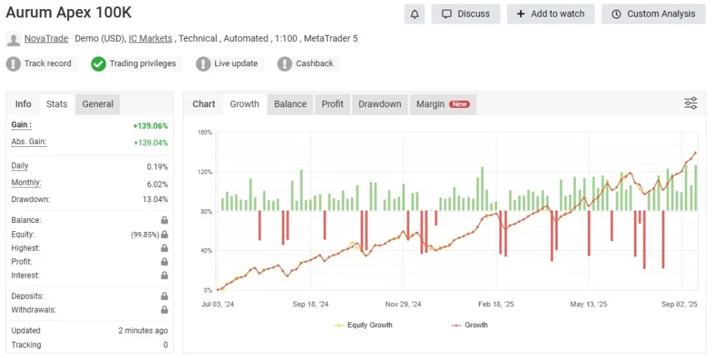Click the lock icon next to Equity
714x358 pixels.
[165, 234]
